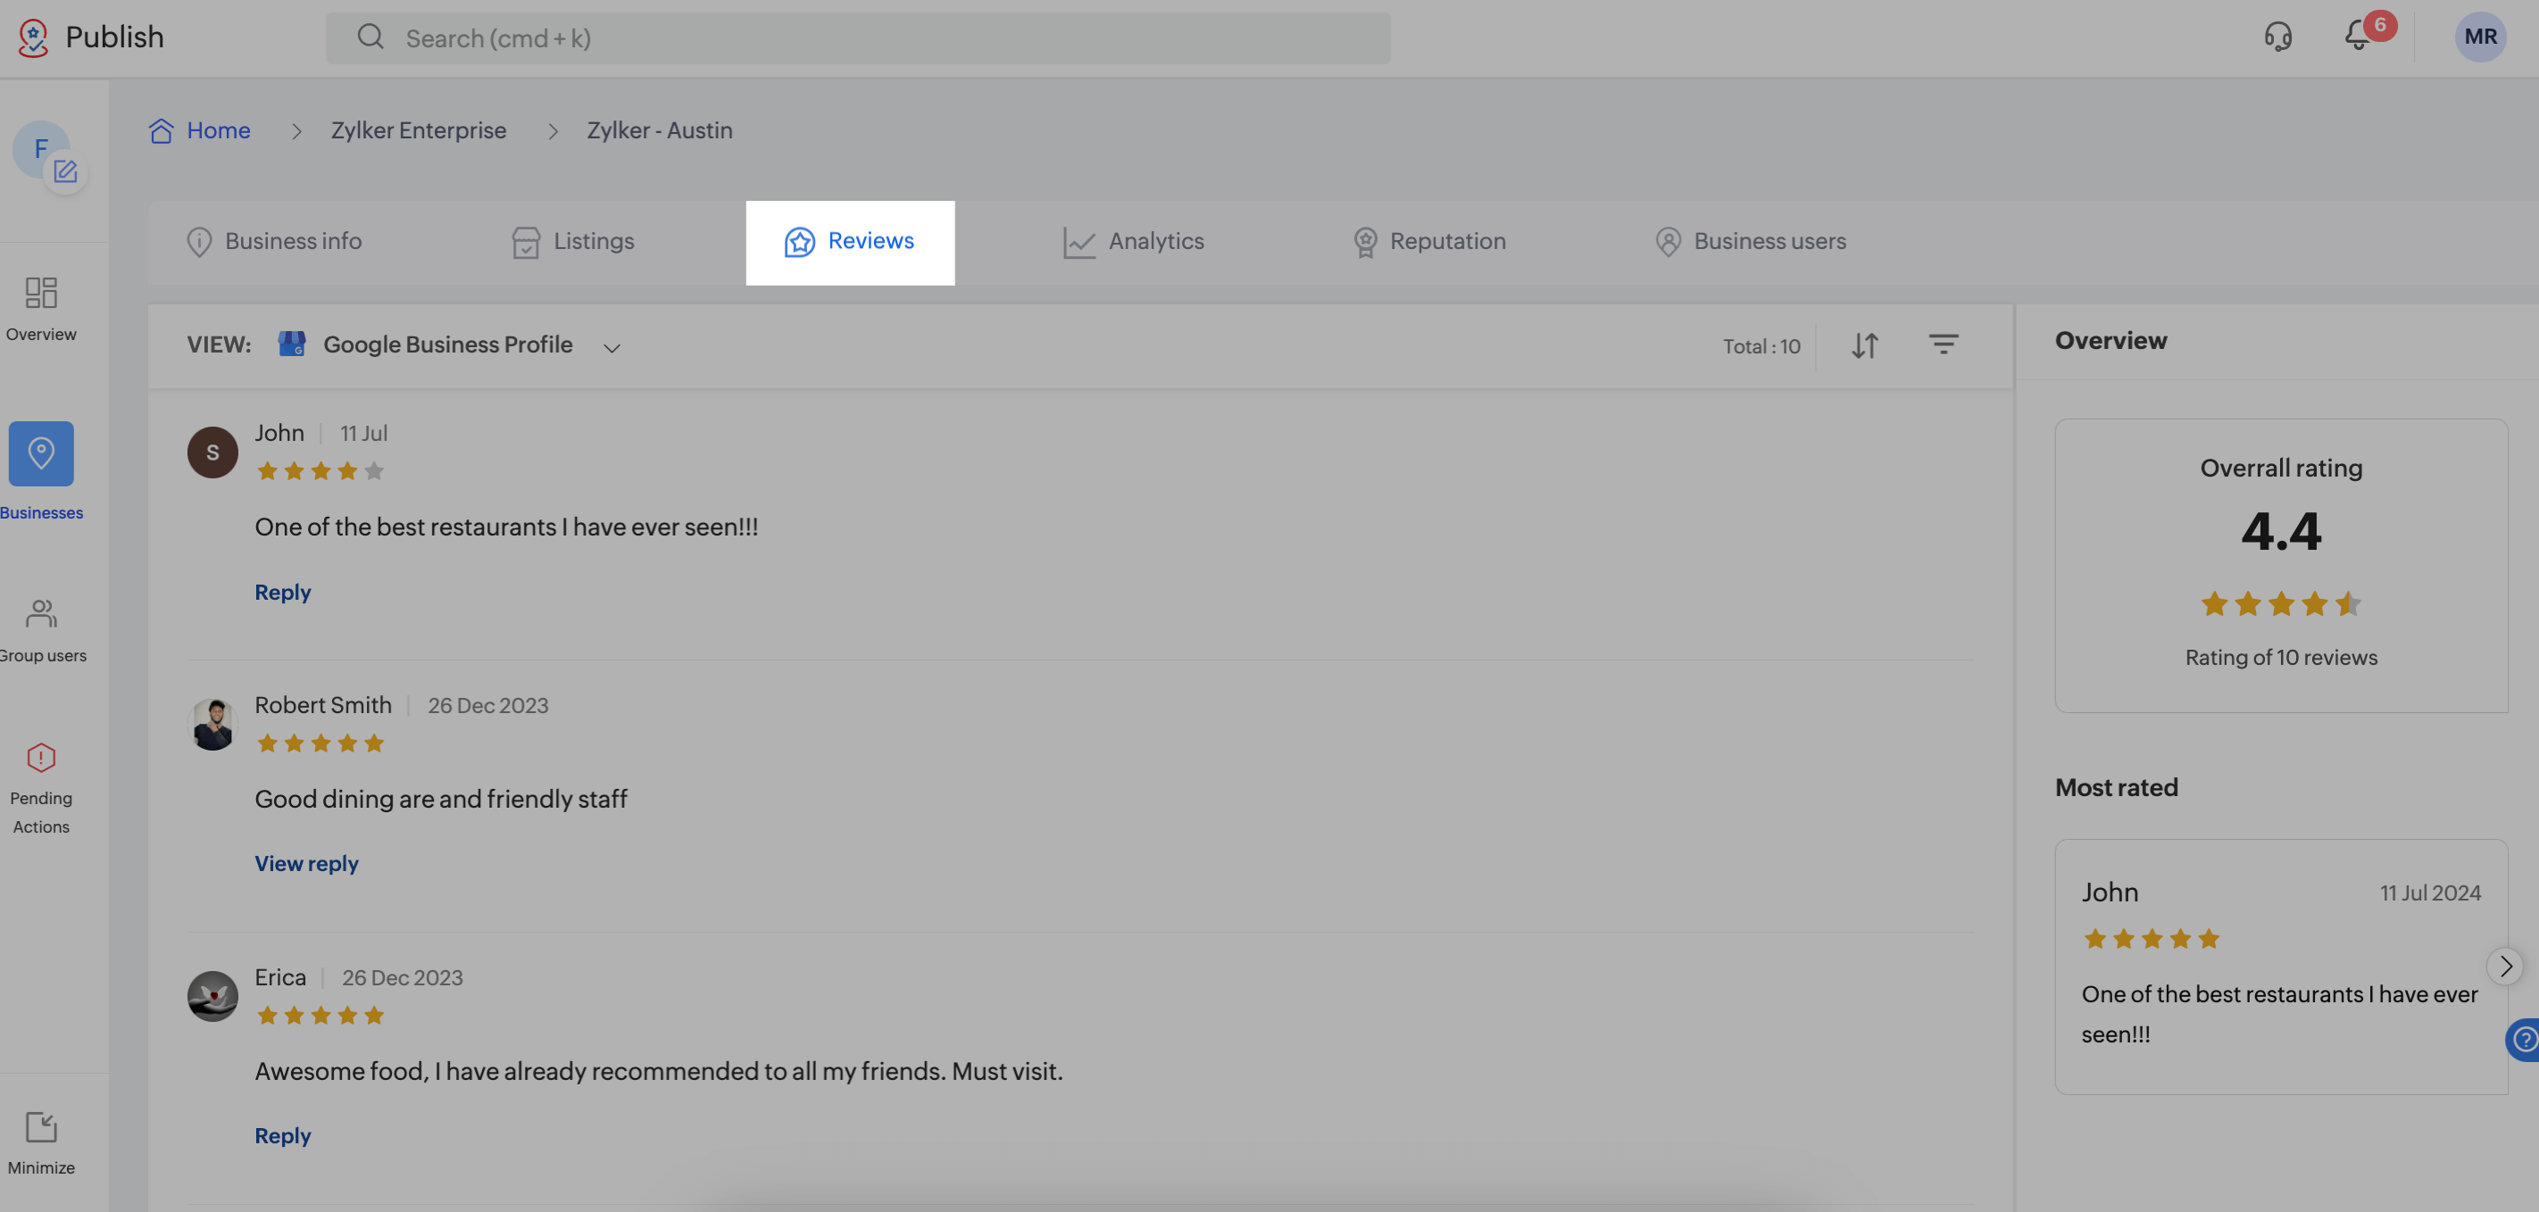Screen dimensions: 2539x1212
Task: Click the search magnifier icon
Action: click(370, 37)
